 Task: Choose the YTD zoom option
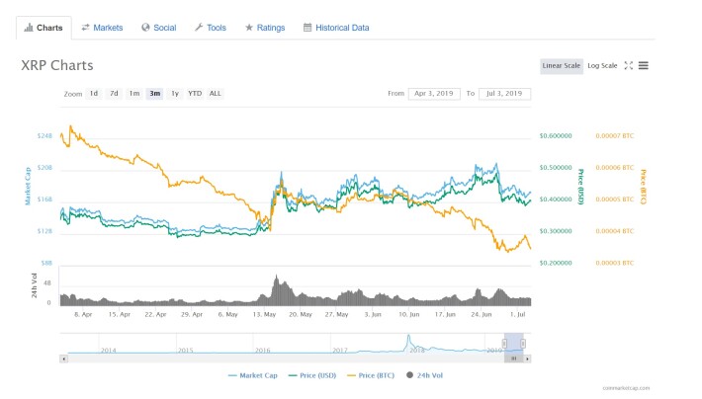click(x=195, y=94)
